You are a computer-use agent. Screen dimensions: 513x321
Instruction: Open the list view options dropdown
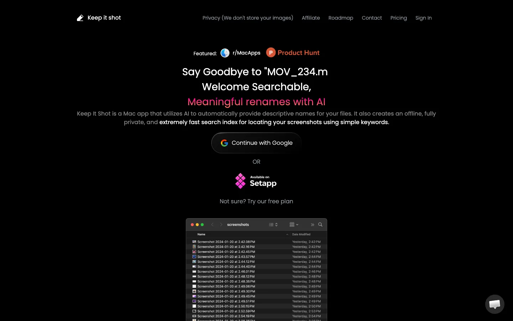[273, 225]
